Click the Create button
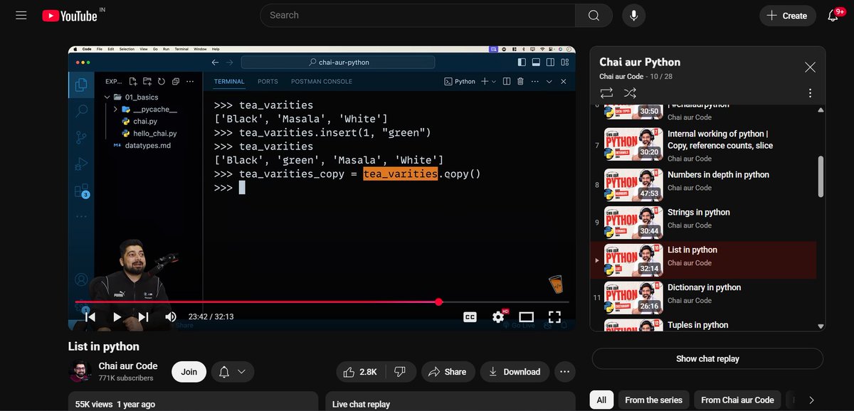The width and height of the screenshot is (854, 411). click(787, 16)
